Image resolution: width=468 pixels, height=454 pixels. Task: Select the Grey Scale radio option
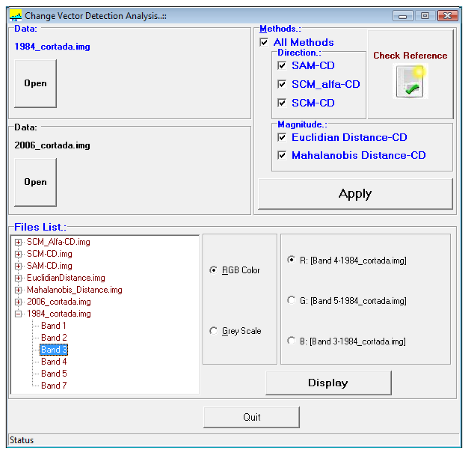click(213, 331)
